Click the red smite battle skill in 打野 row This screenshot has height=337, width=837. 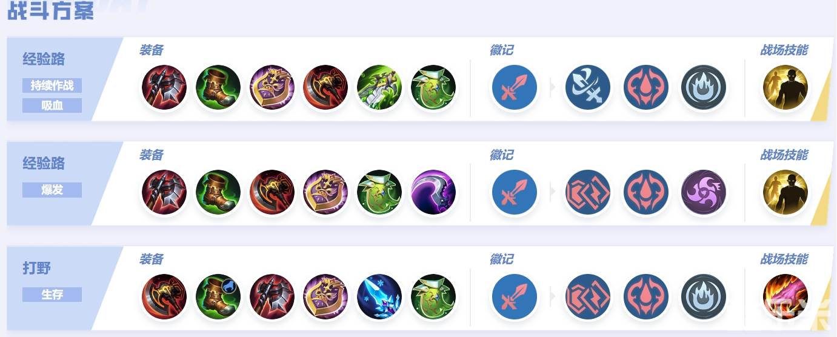coord(785,297)
